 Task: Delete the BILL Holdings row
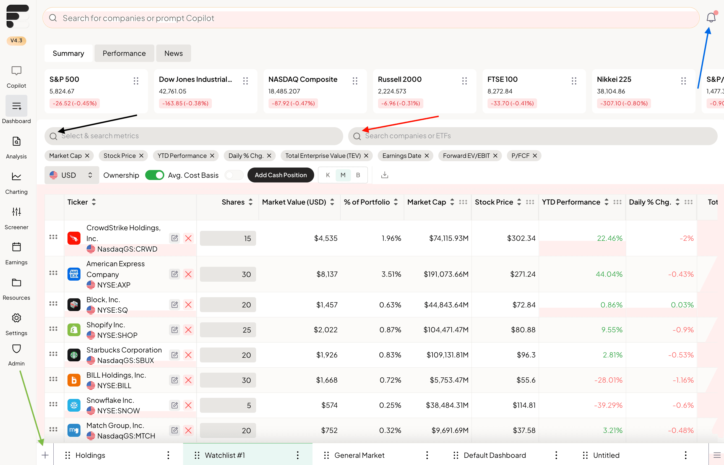click(188, 380)
